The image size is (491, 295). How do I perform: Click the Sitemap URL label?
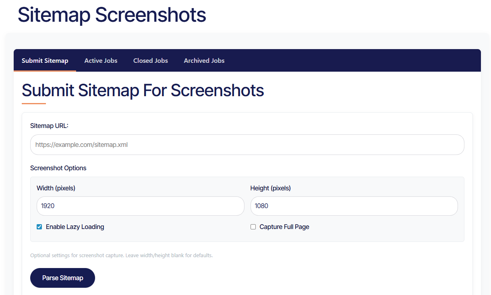(49, 126)
